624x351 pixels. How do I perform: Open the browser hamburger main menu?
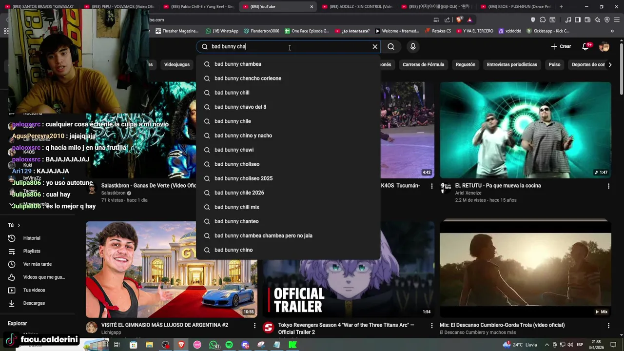point(617,20)
